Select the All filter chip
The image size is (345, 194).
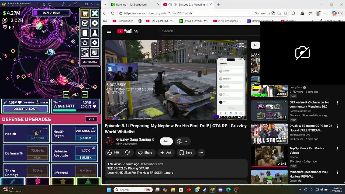(x=255, y=45)
